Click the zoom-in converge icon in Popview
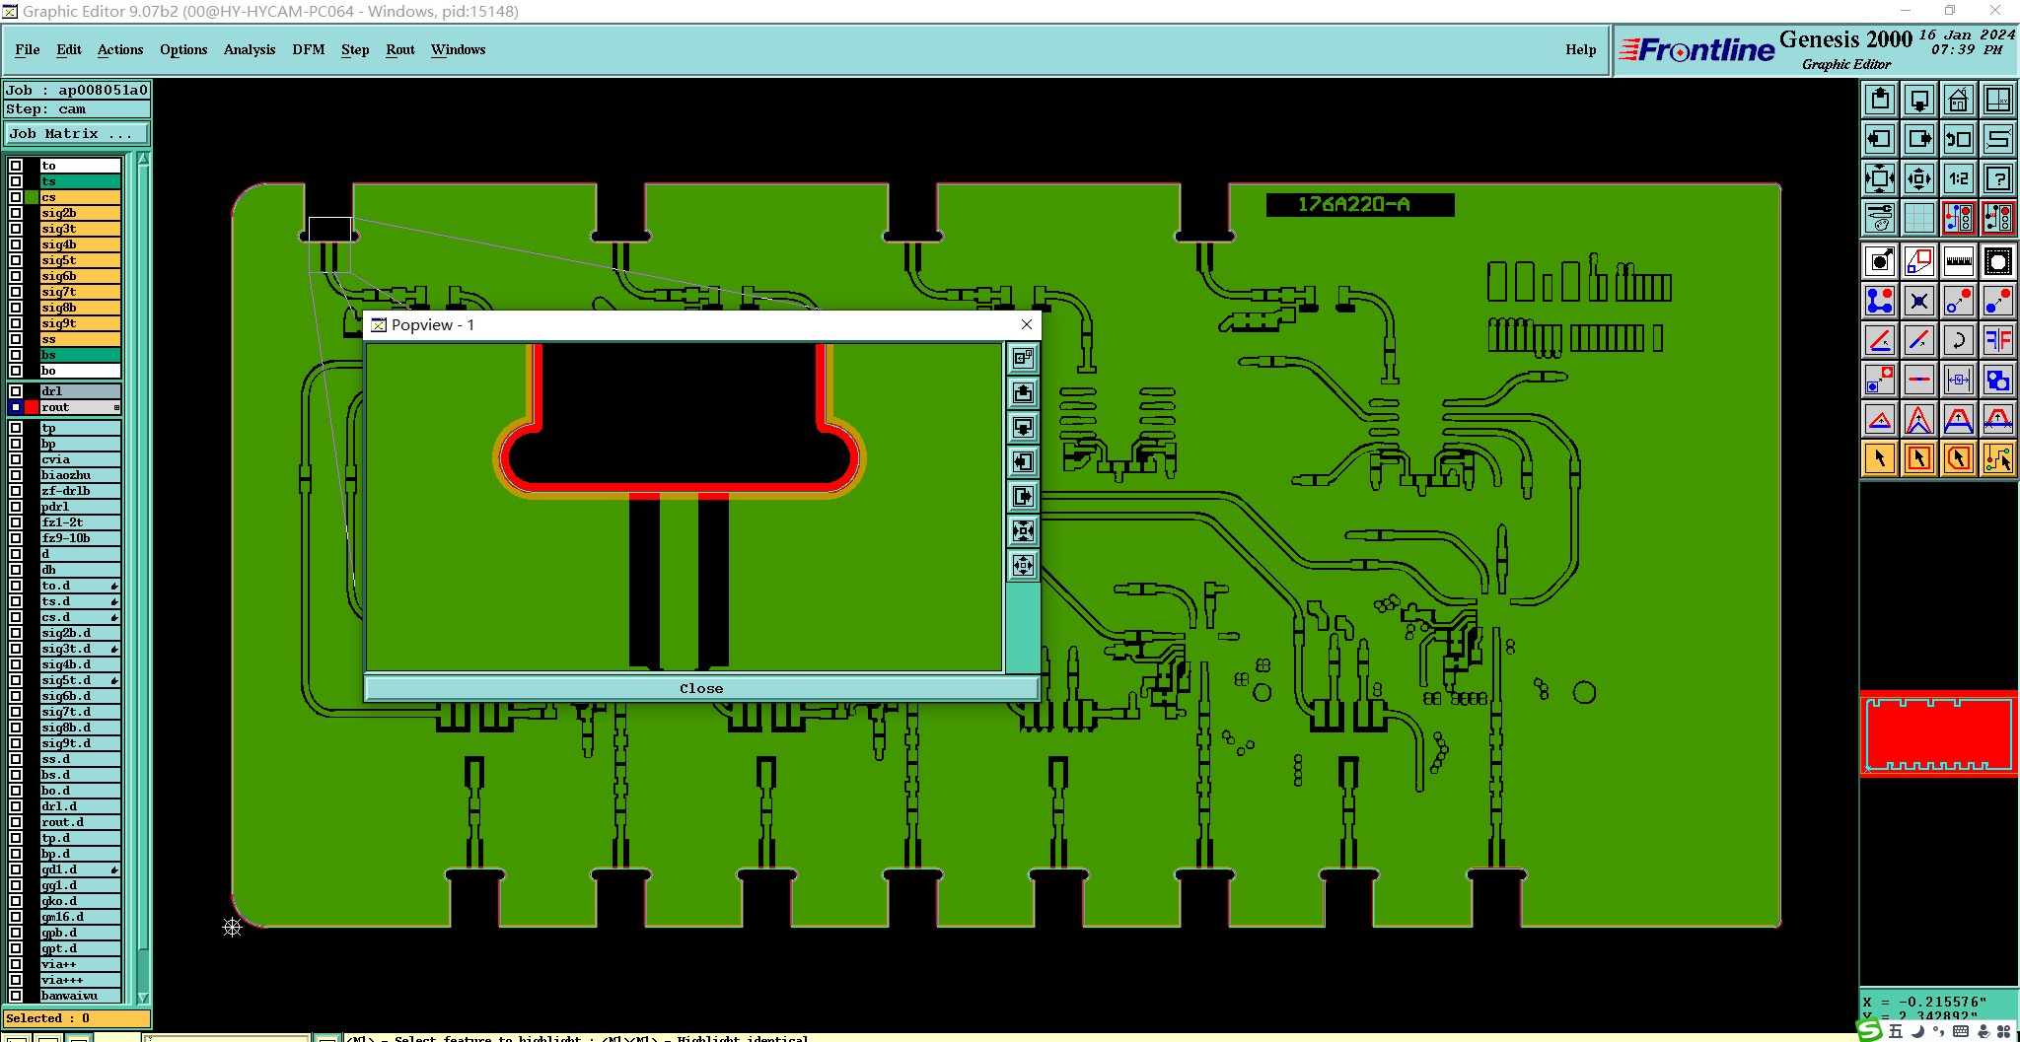The width and height of the screenshot is (2020, 1042). pos(1023,531)
